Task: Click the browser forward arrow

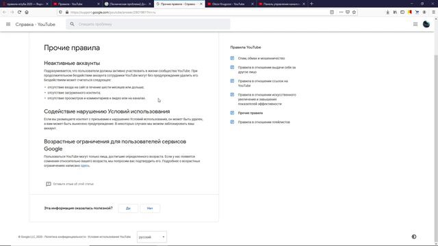Action: (x=12, y=12)
